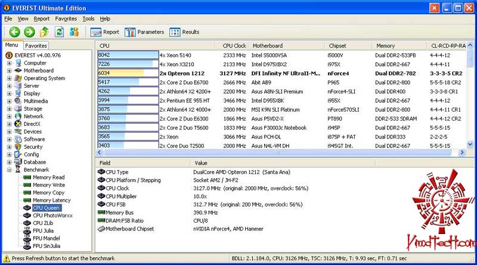Open the File menu
The height and width of the screenshot is (265, 477).
point(8,19)
